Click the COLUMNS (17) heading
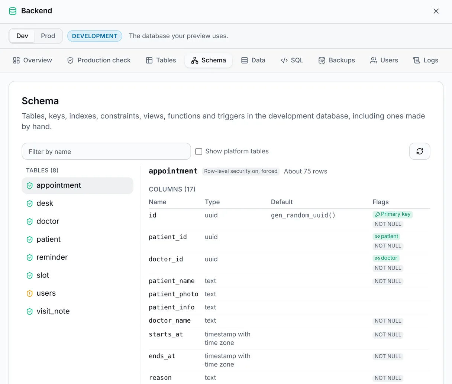 (172, 189)
